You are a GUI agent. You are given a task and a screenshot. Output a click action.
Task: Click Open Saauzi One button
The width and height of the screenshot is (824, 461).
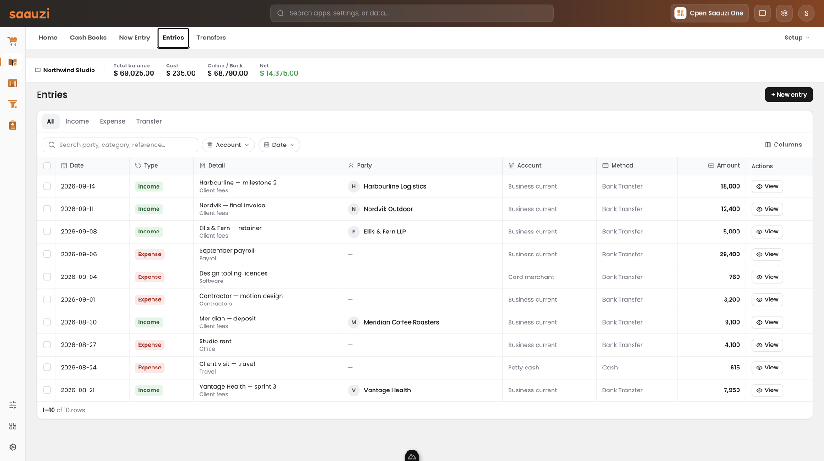(x=710, y=13)
